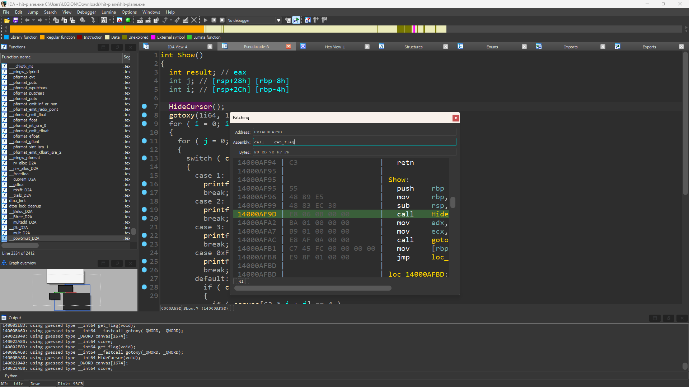Click the Enums tab icon
The image size is (689, 387).
[460, 47]
